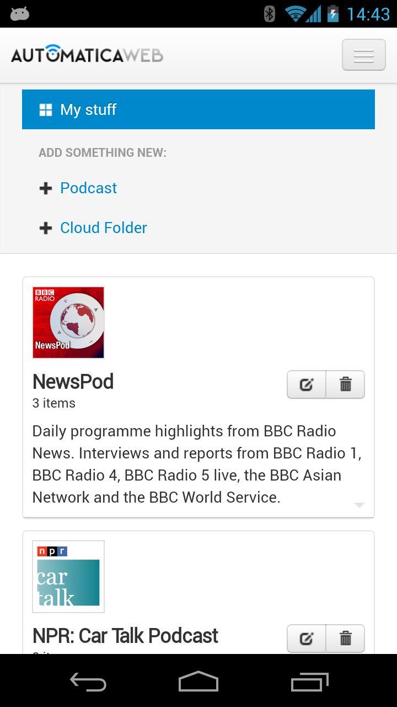Add a new Podcast via the Podcast link

[88, 188]
